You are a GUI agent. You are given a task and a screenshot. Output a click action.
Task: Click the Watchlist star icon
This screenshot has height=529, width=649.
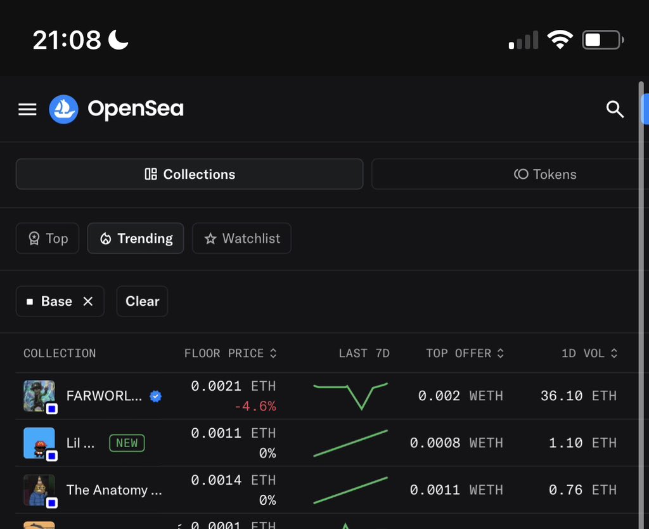[x=209, y=238]
